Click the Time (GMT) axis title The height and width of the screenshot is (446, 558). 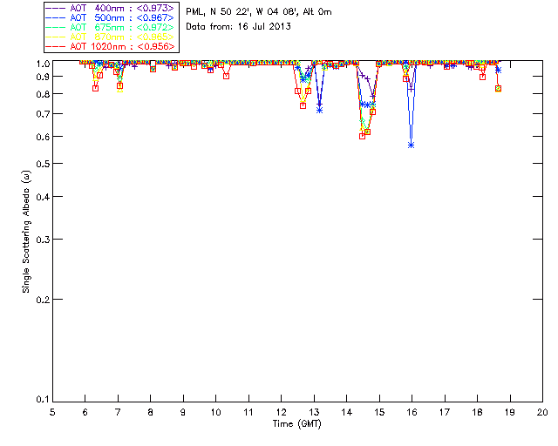[x=296, y=424]
